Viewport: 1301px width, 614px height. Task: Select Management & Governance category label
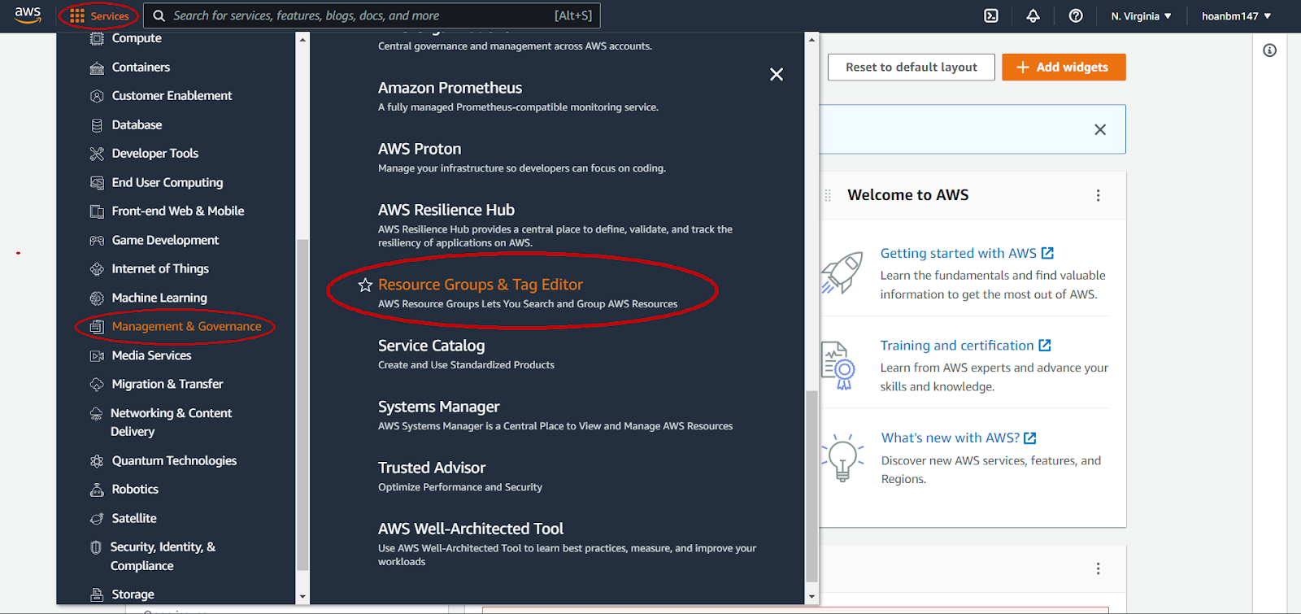tap(186, 326)
